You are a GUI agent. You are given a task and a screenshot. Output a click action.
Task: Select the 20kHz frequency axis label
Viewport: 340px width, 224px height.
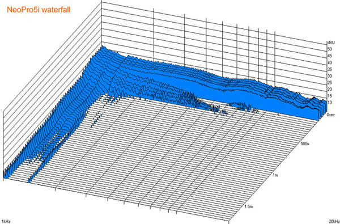[334, 221]
